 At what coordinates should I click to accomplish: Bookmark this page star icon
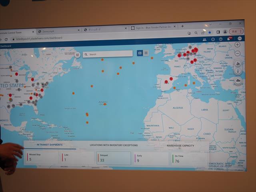210,32
